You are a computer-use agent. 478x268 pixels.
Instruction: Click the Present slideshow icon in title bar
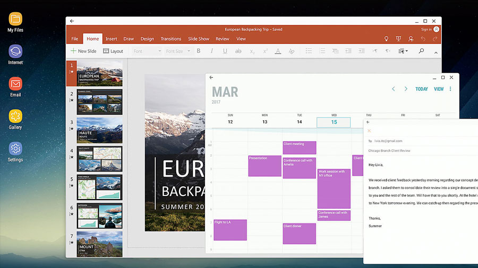click(398, 39)
